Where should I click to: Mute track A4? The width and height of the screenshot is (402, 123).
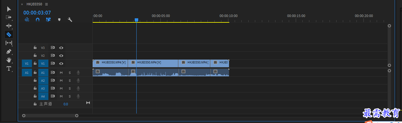pos(61,96)
